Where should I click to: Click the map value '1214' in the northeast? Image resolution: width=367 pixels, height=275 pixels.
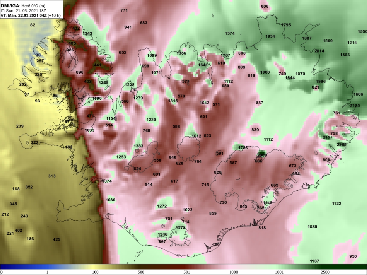(x=352, y=43)
